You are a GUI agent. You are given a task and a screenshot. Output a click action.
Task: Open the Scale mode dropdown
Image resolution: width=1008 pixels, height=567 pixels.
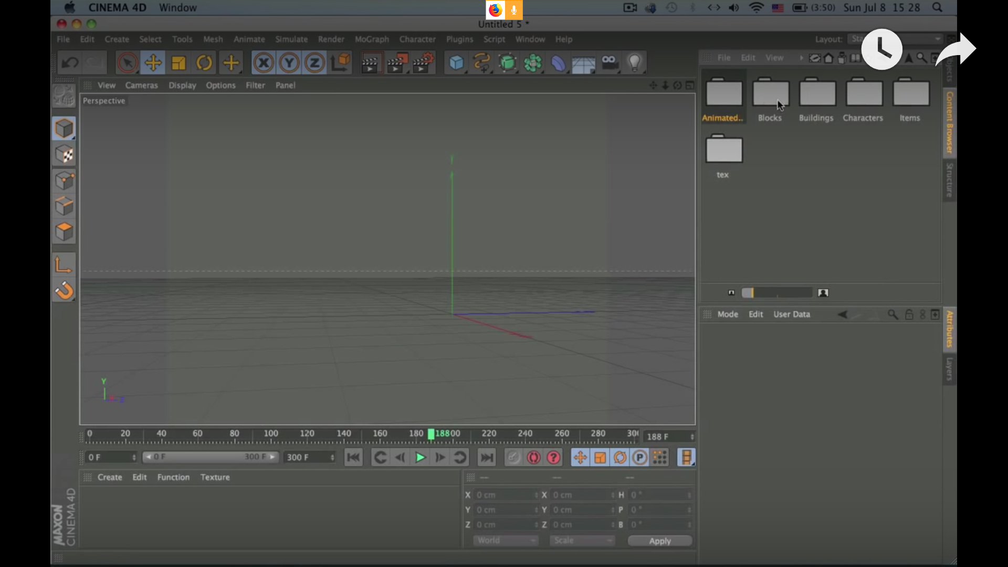click(x=582, y=540)
